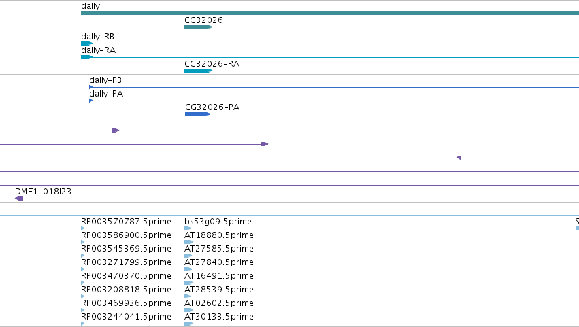
Task: Select RP003570787.5prime EST label
Action: tap(126, 222)
